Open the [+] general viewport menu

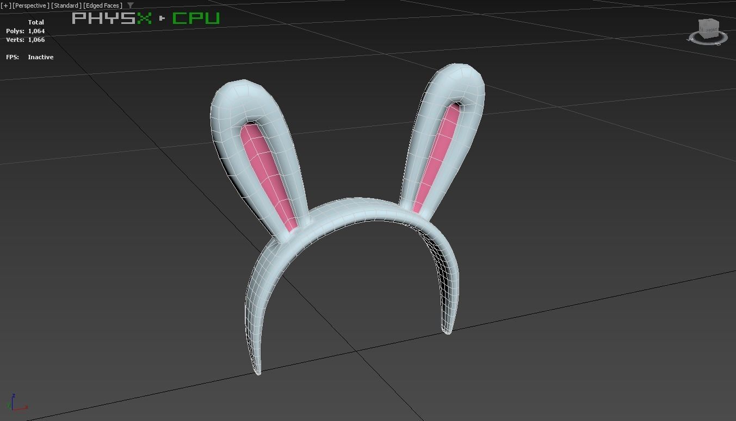coord(6,5)
